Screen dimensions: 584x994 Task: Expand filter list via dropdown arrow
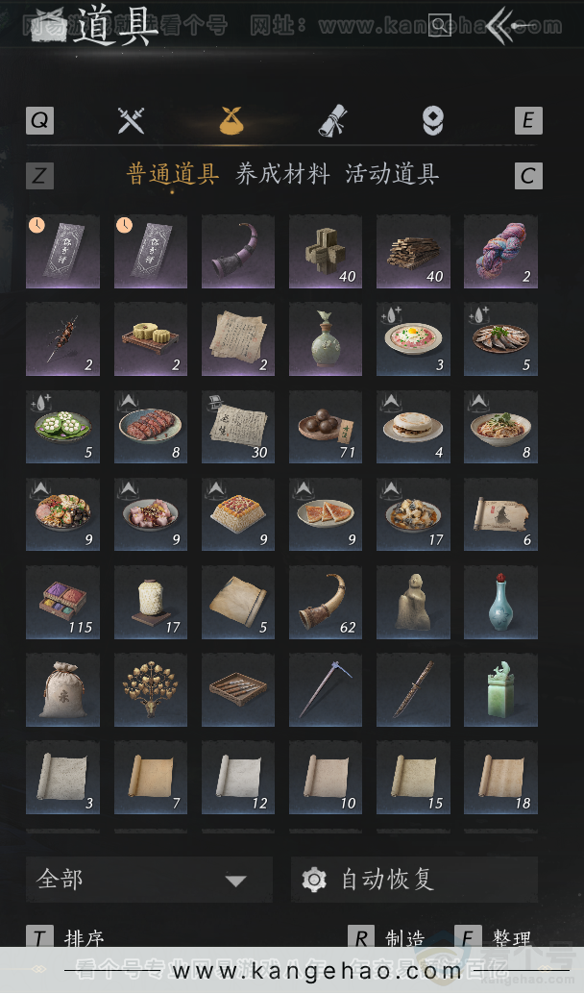tap(235, 881)
